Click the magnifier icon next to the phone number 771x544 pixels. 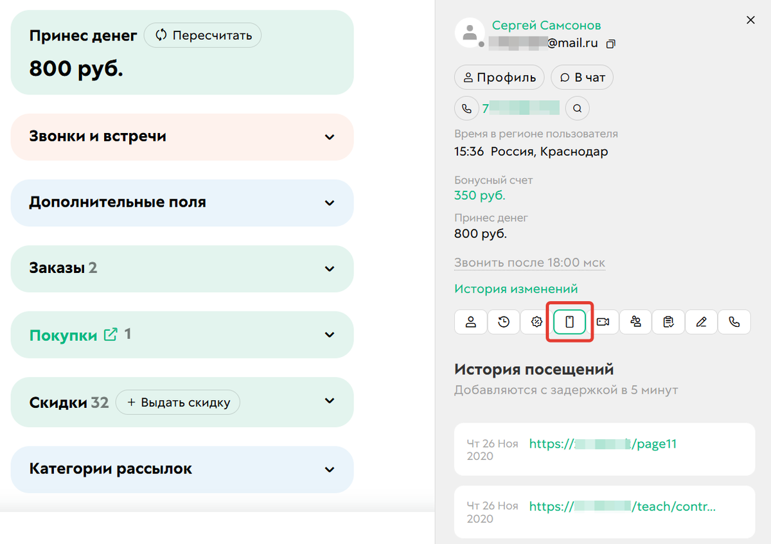pyautogui.click(x=577, y=108)
